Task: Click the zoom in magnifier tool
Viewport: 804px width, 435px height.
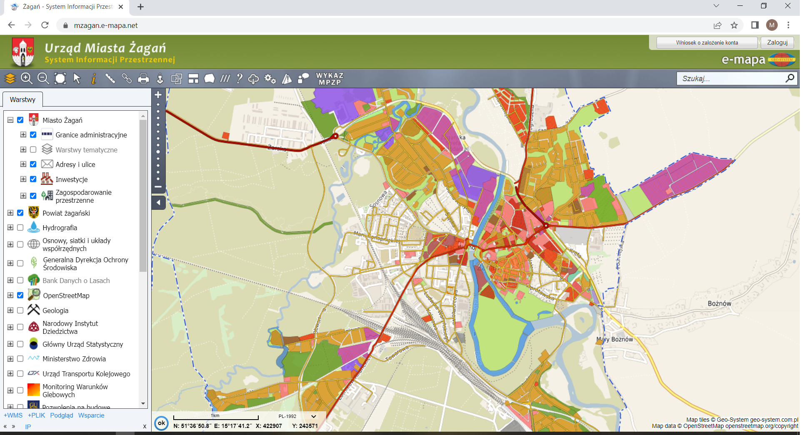Action: [x=27, y=78]
